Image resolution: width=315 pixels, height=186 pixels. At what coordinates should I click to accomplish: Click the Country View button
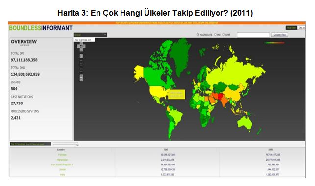point(279,35)
